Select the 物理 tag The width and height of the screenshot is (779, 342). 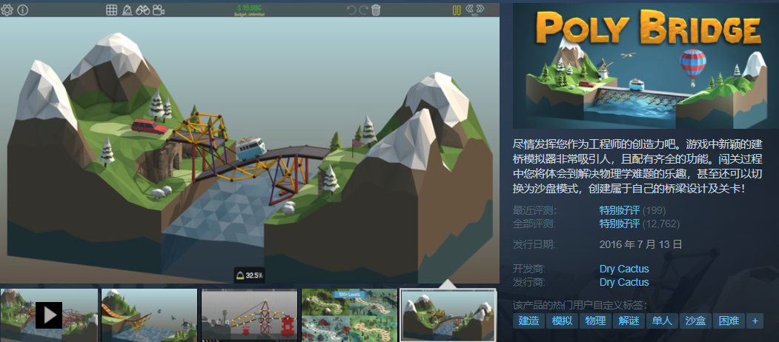tap(595, 321)
